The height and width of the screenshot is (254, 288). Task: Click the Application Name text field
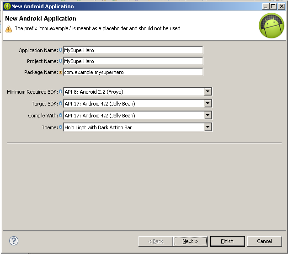pos(133,50)
